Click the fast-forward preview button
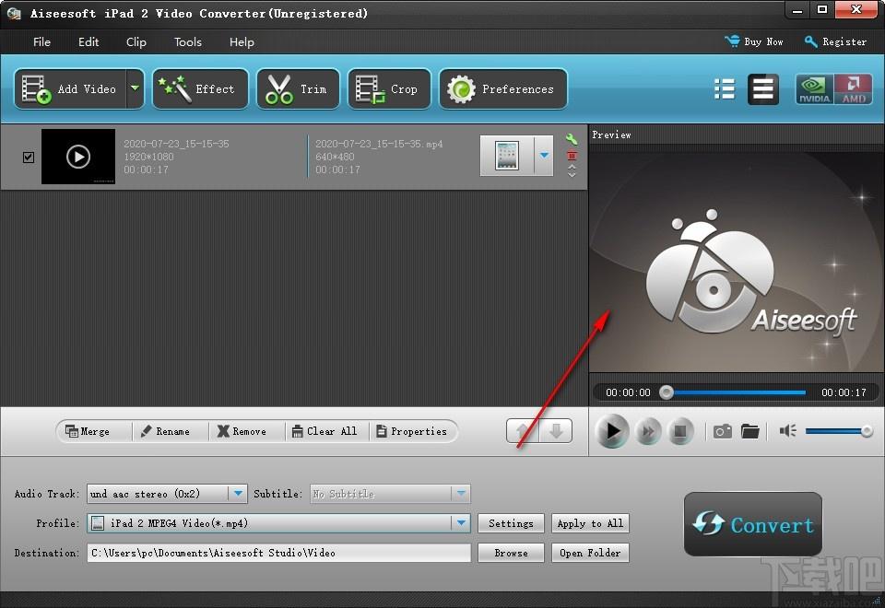The image size is (885, 608). tap(648, 432)
